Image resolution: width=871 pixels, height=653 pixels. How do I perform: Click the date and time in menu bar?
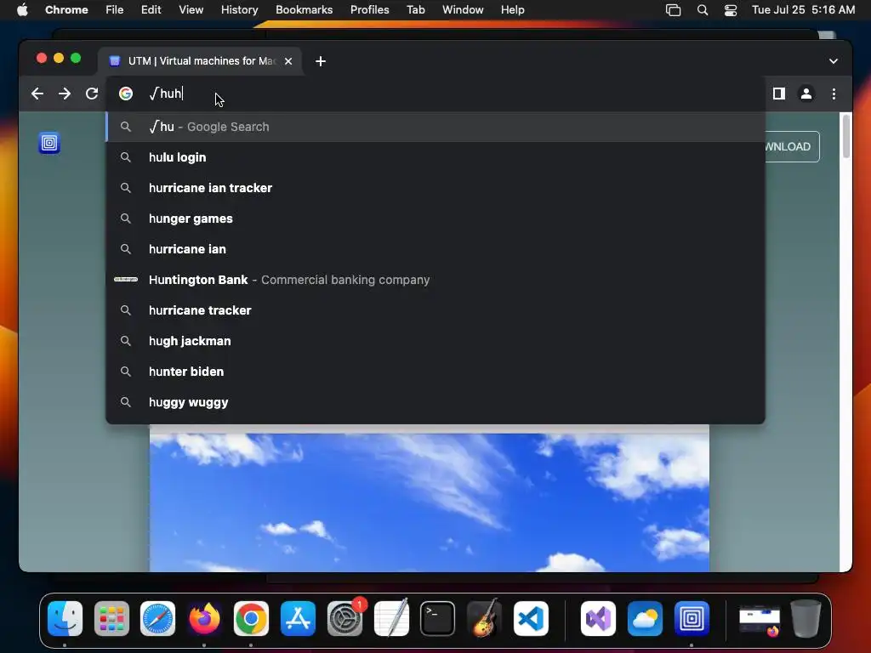tap(803, 10)
